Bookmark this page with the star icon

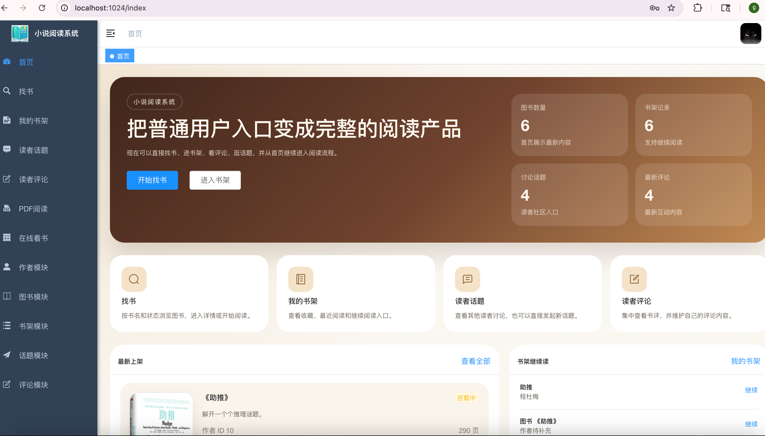click(671, 8)
